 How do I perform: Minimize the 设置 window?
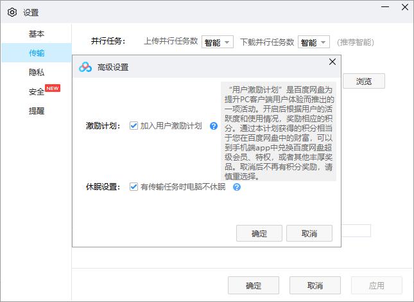[385, 7]
